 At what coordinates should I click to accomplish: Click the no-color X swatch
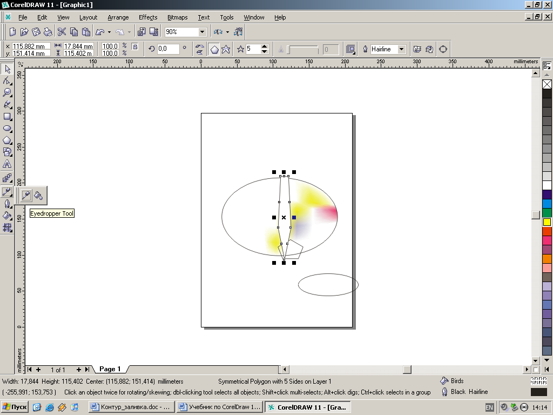[547, 84]
